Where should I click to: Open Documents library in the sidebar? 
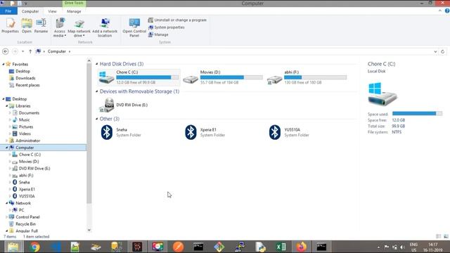tap(29, 113)
